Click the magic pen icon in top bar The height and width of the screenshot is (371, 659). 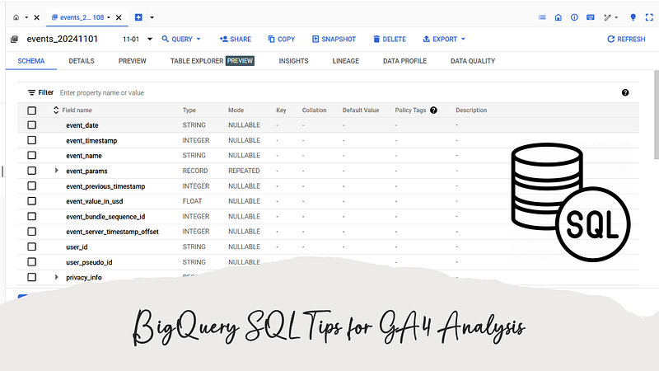coord(607,17)
